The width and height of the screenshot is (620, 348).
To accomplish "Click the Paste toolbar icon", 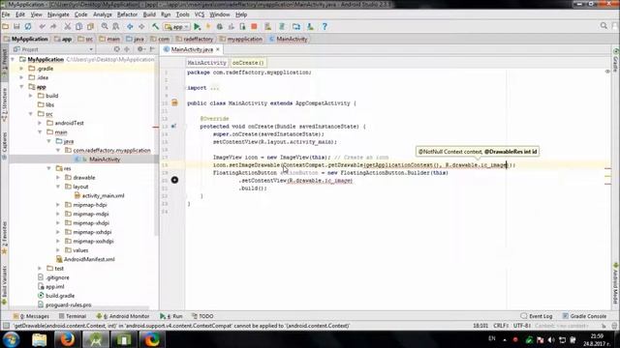I will [90, 26].
